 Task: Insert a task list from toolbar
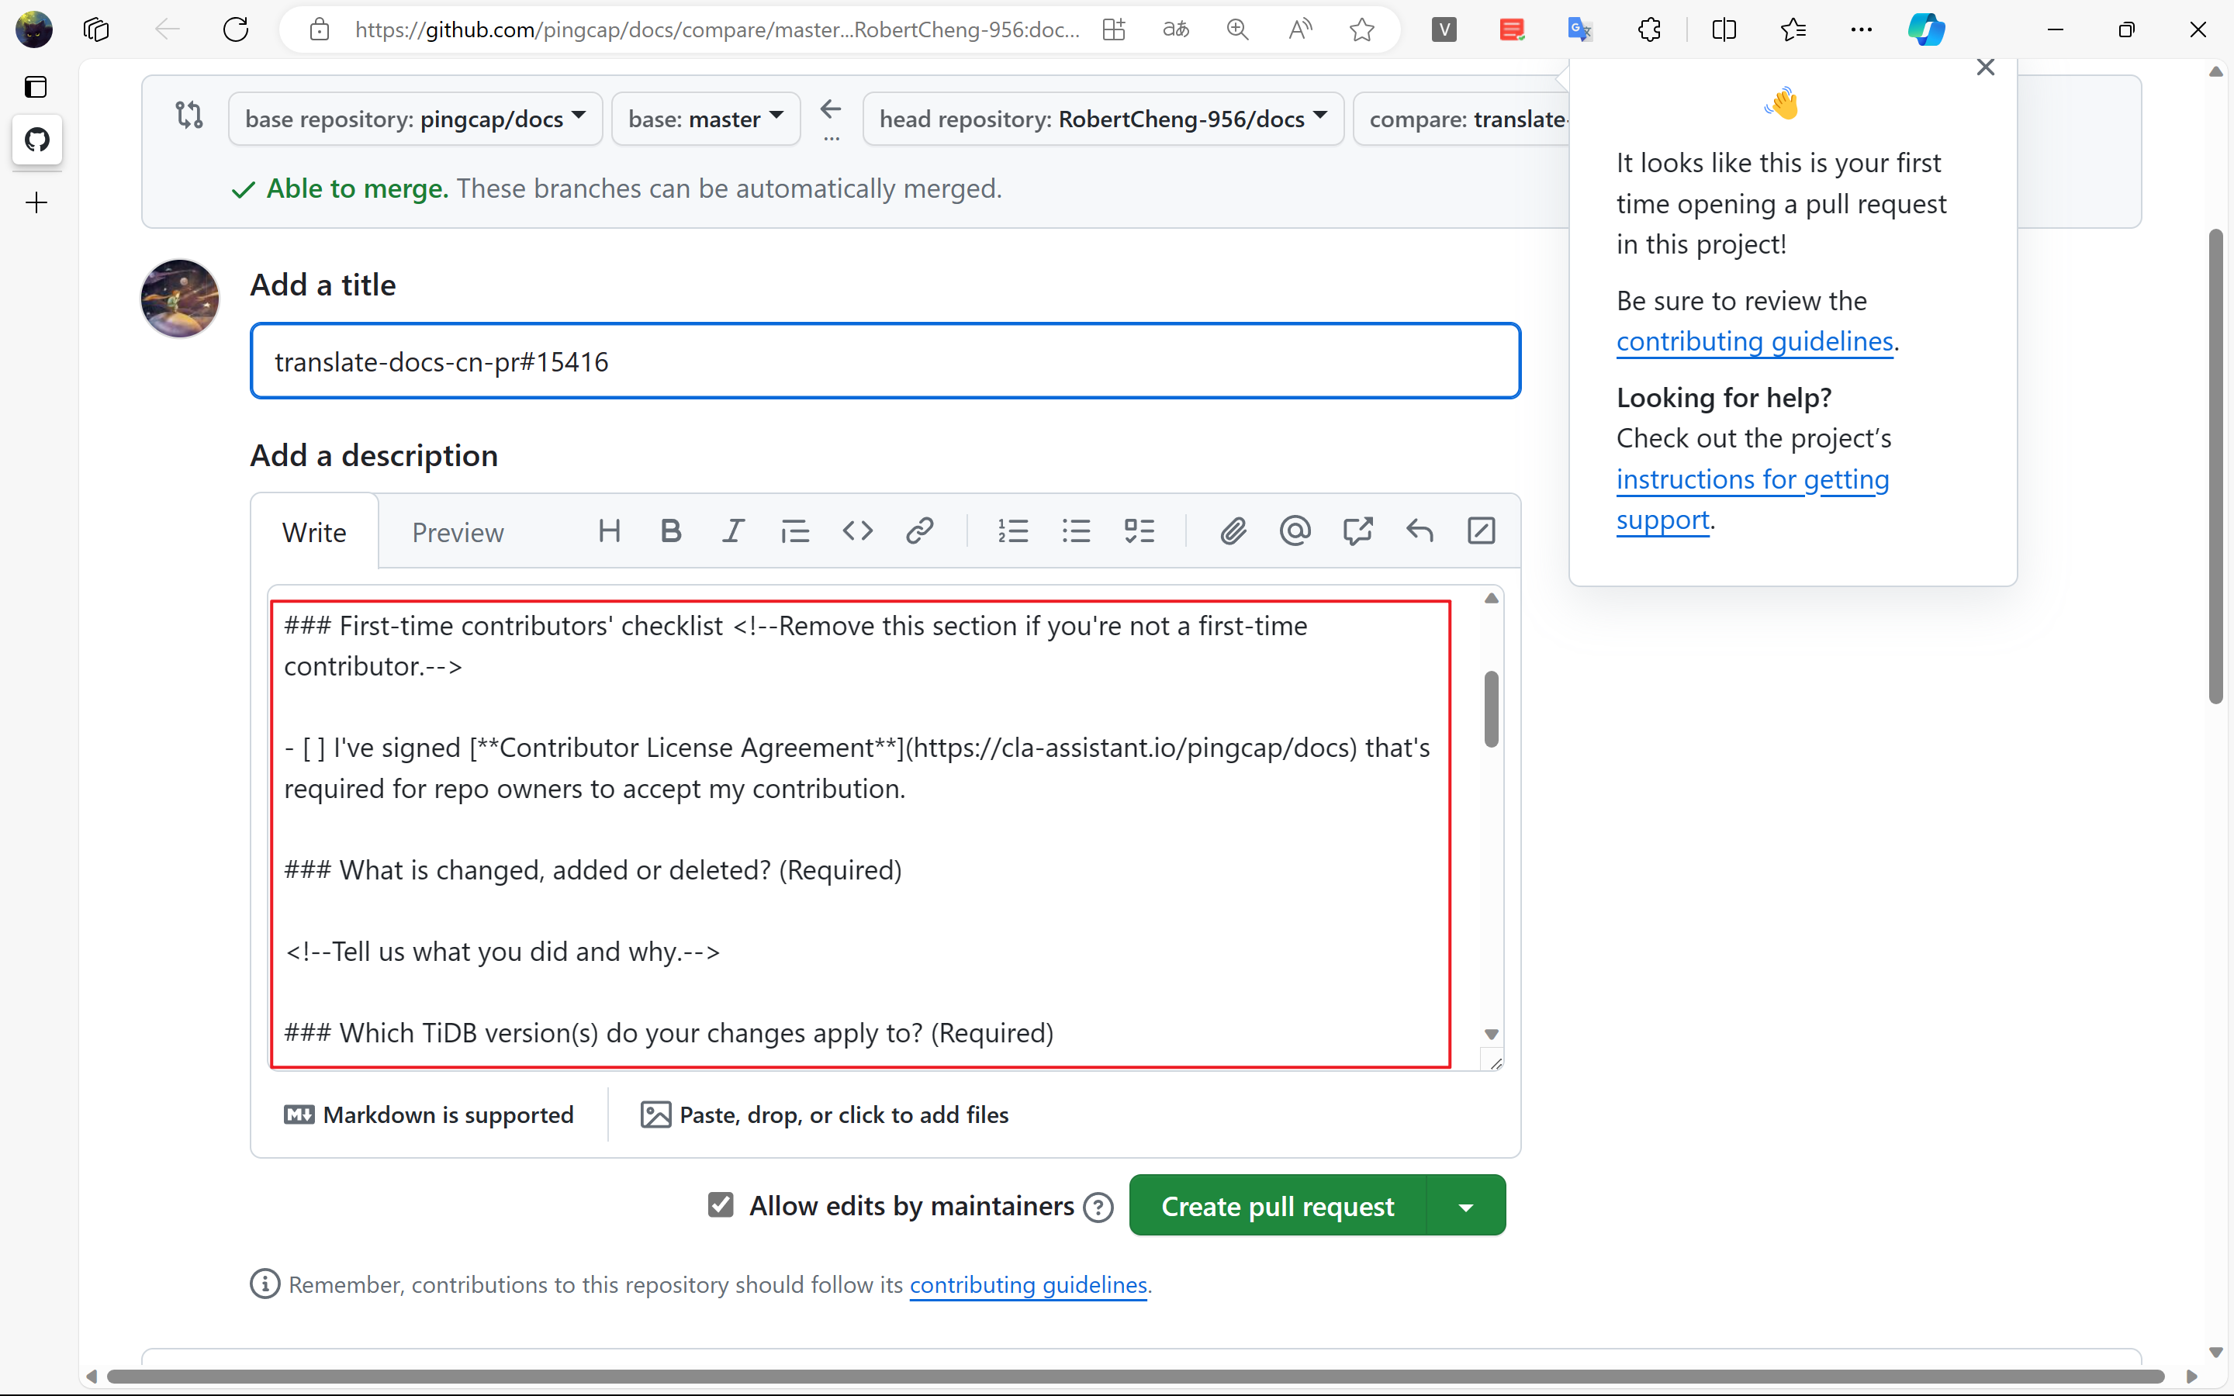(x=1139, y=531)
